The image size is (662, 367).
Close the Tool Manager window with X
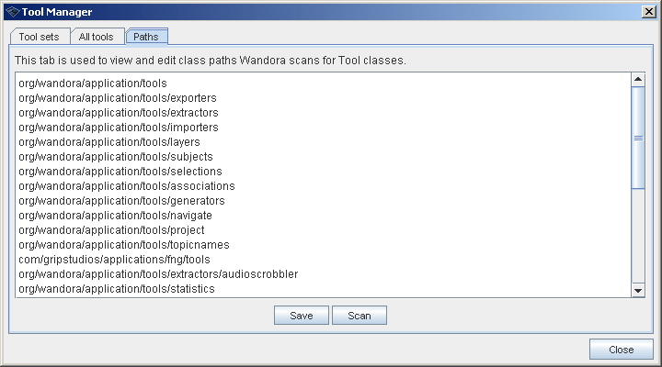coord(647,11)
